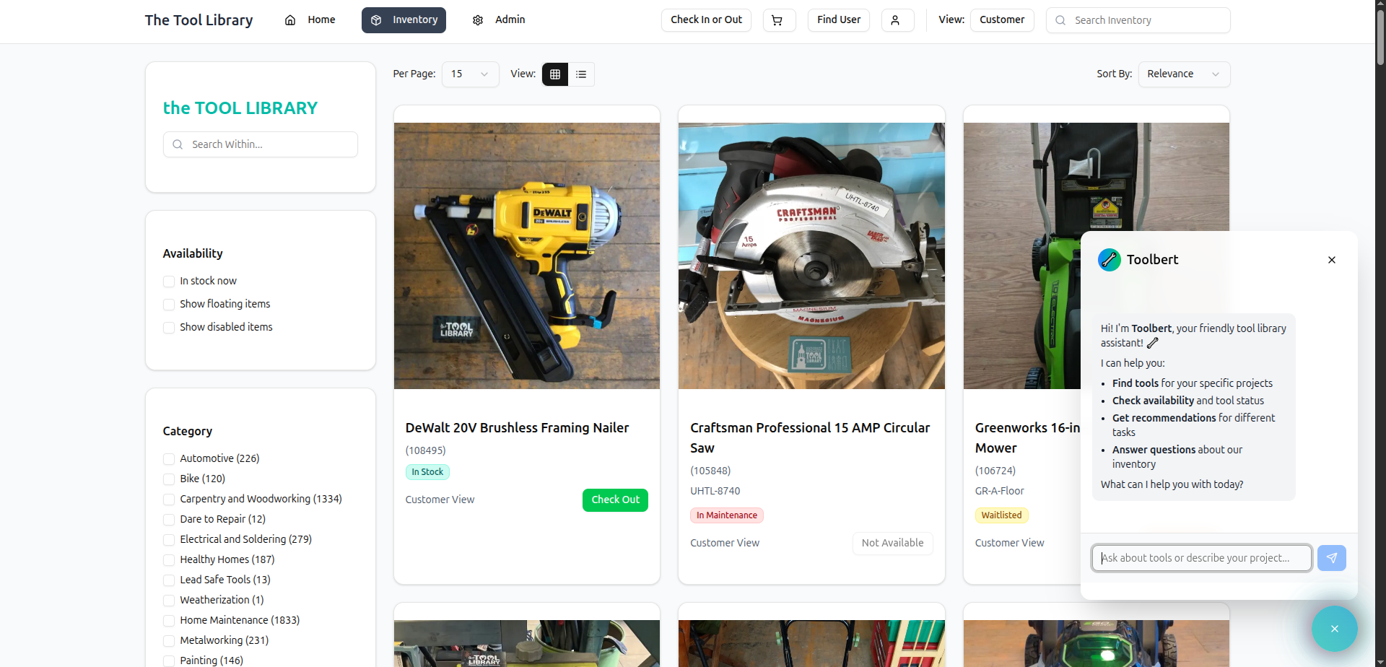Click Not Available on Craftsman Circular Saw
The width and height of the screenshot is (1386, 667).
(892, 544)
